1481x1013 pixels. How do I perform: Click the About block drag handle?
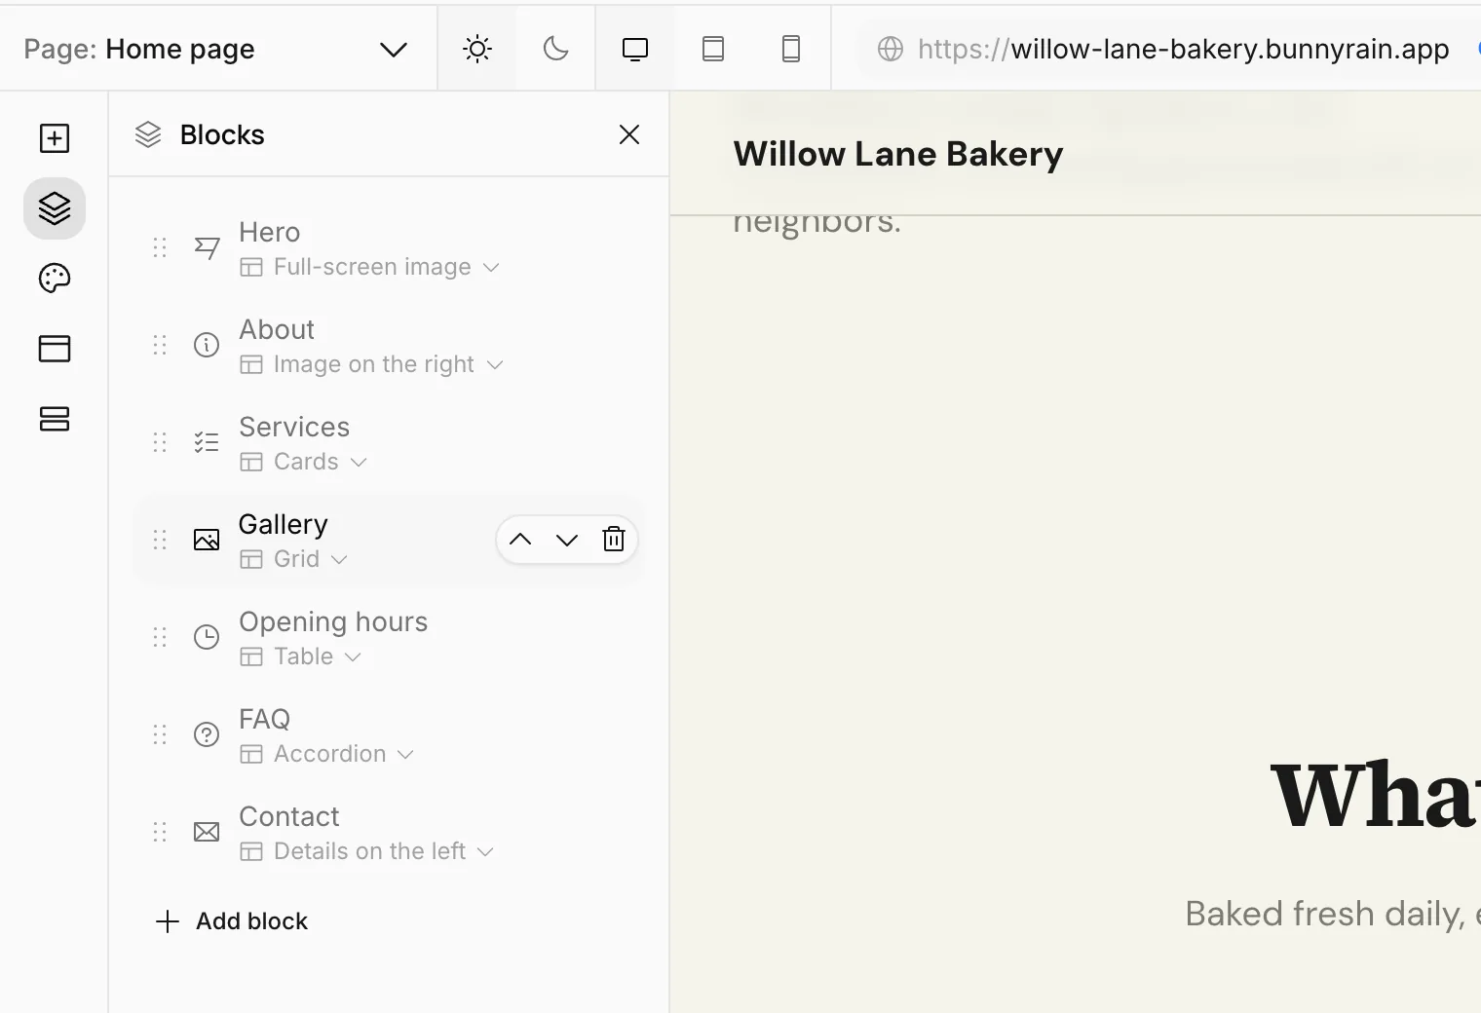160,345
